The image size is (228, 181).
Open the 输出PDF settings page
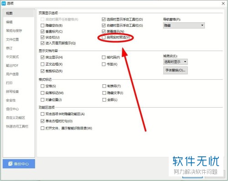point(12,66)
